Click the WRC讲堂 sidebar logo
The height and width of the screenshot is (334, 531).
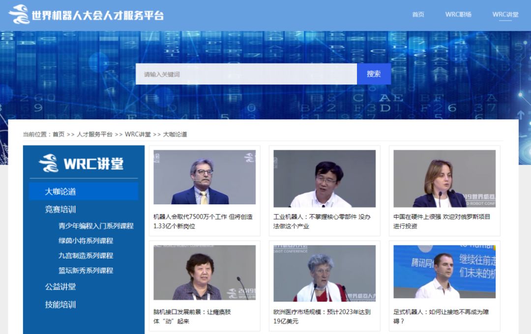point(82,163)
